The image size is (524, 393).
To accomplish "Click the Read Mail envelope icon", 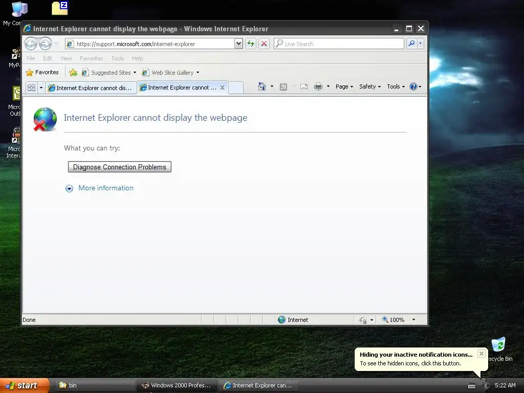I will [304, 87].
